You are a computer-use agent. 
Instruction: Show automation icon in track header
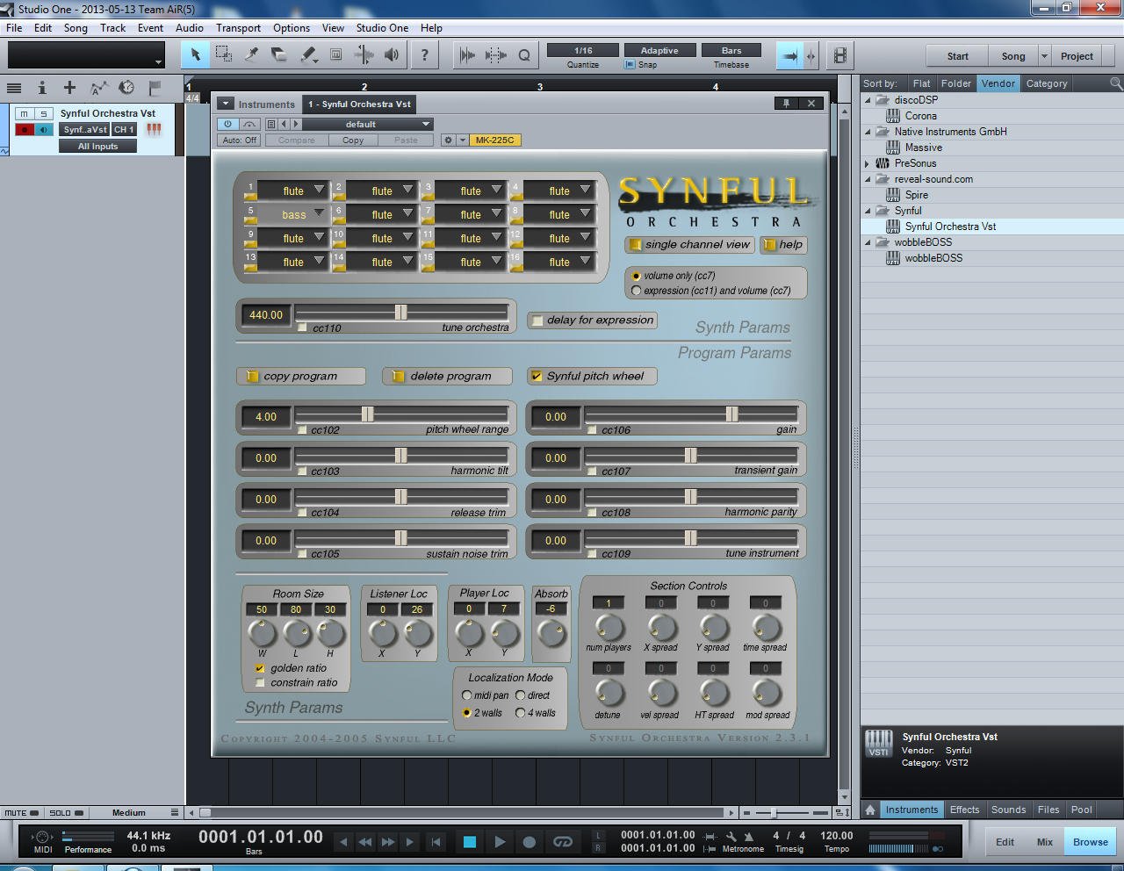coord(98,88)
